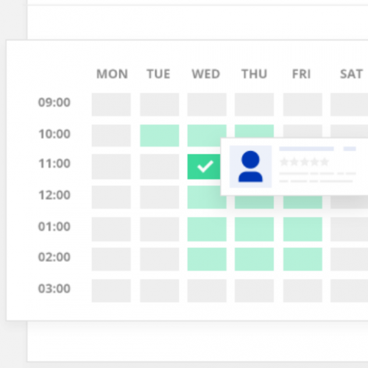
Task: Click the WED column header
Action: (206, 74)
